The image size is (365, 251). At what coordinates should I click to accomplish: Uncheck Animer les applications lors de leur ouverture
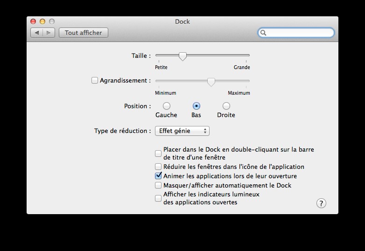(158, 175)
